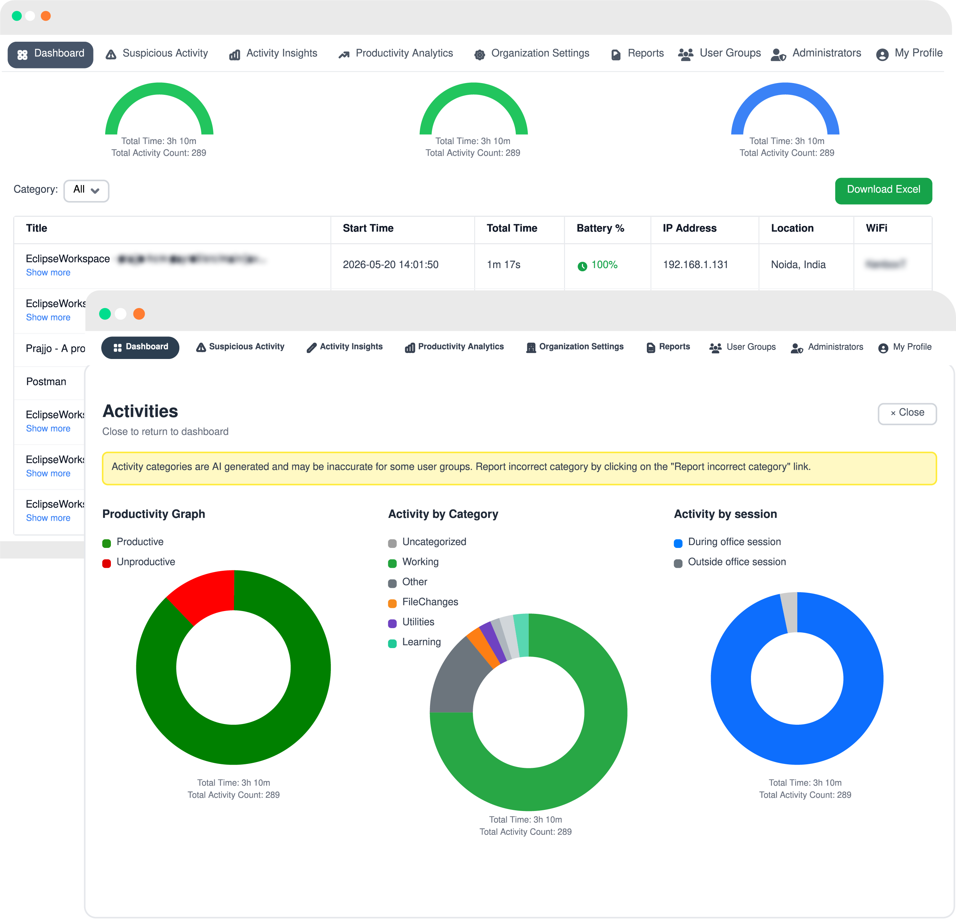The height and width of the screenshot is (919, 956).
Task: Click Suspicious Activity triangle icon, front window
Action: coord(201,347)
